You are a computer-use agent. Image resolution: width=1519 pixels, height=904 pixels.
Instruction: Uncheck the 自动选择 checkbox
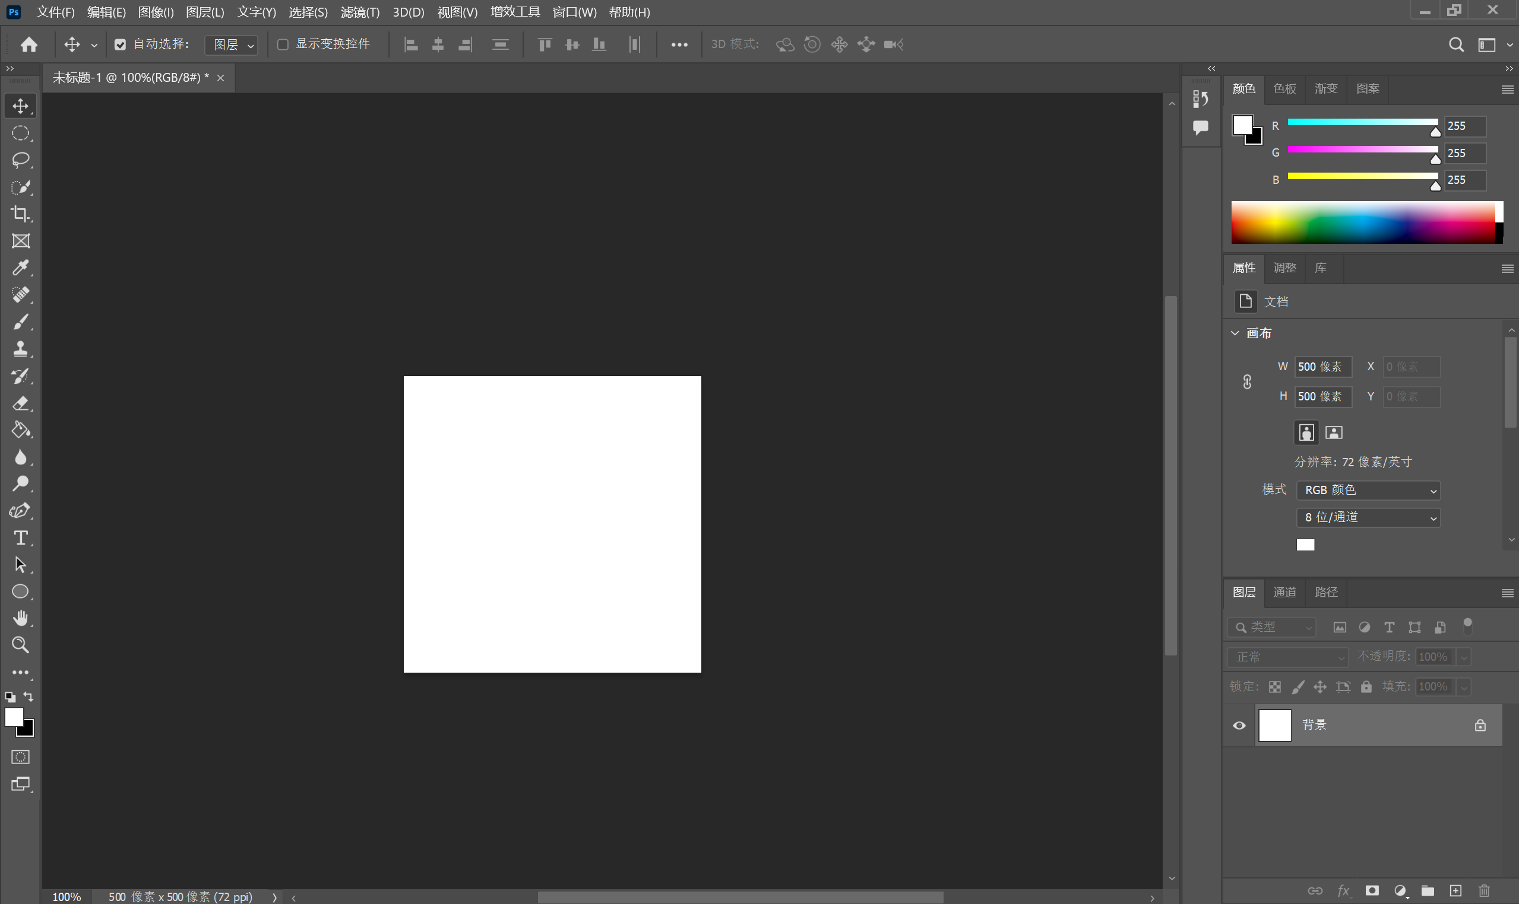pos(120,44)
